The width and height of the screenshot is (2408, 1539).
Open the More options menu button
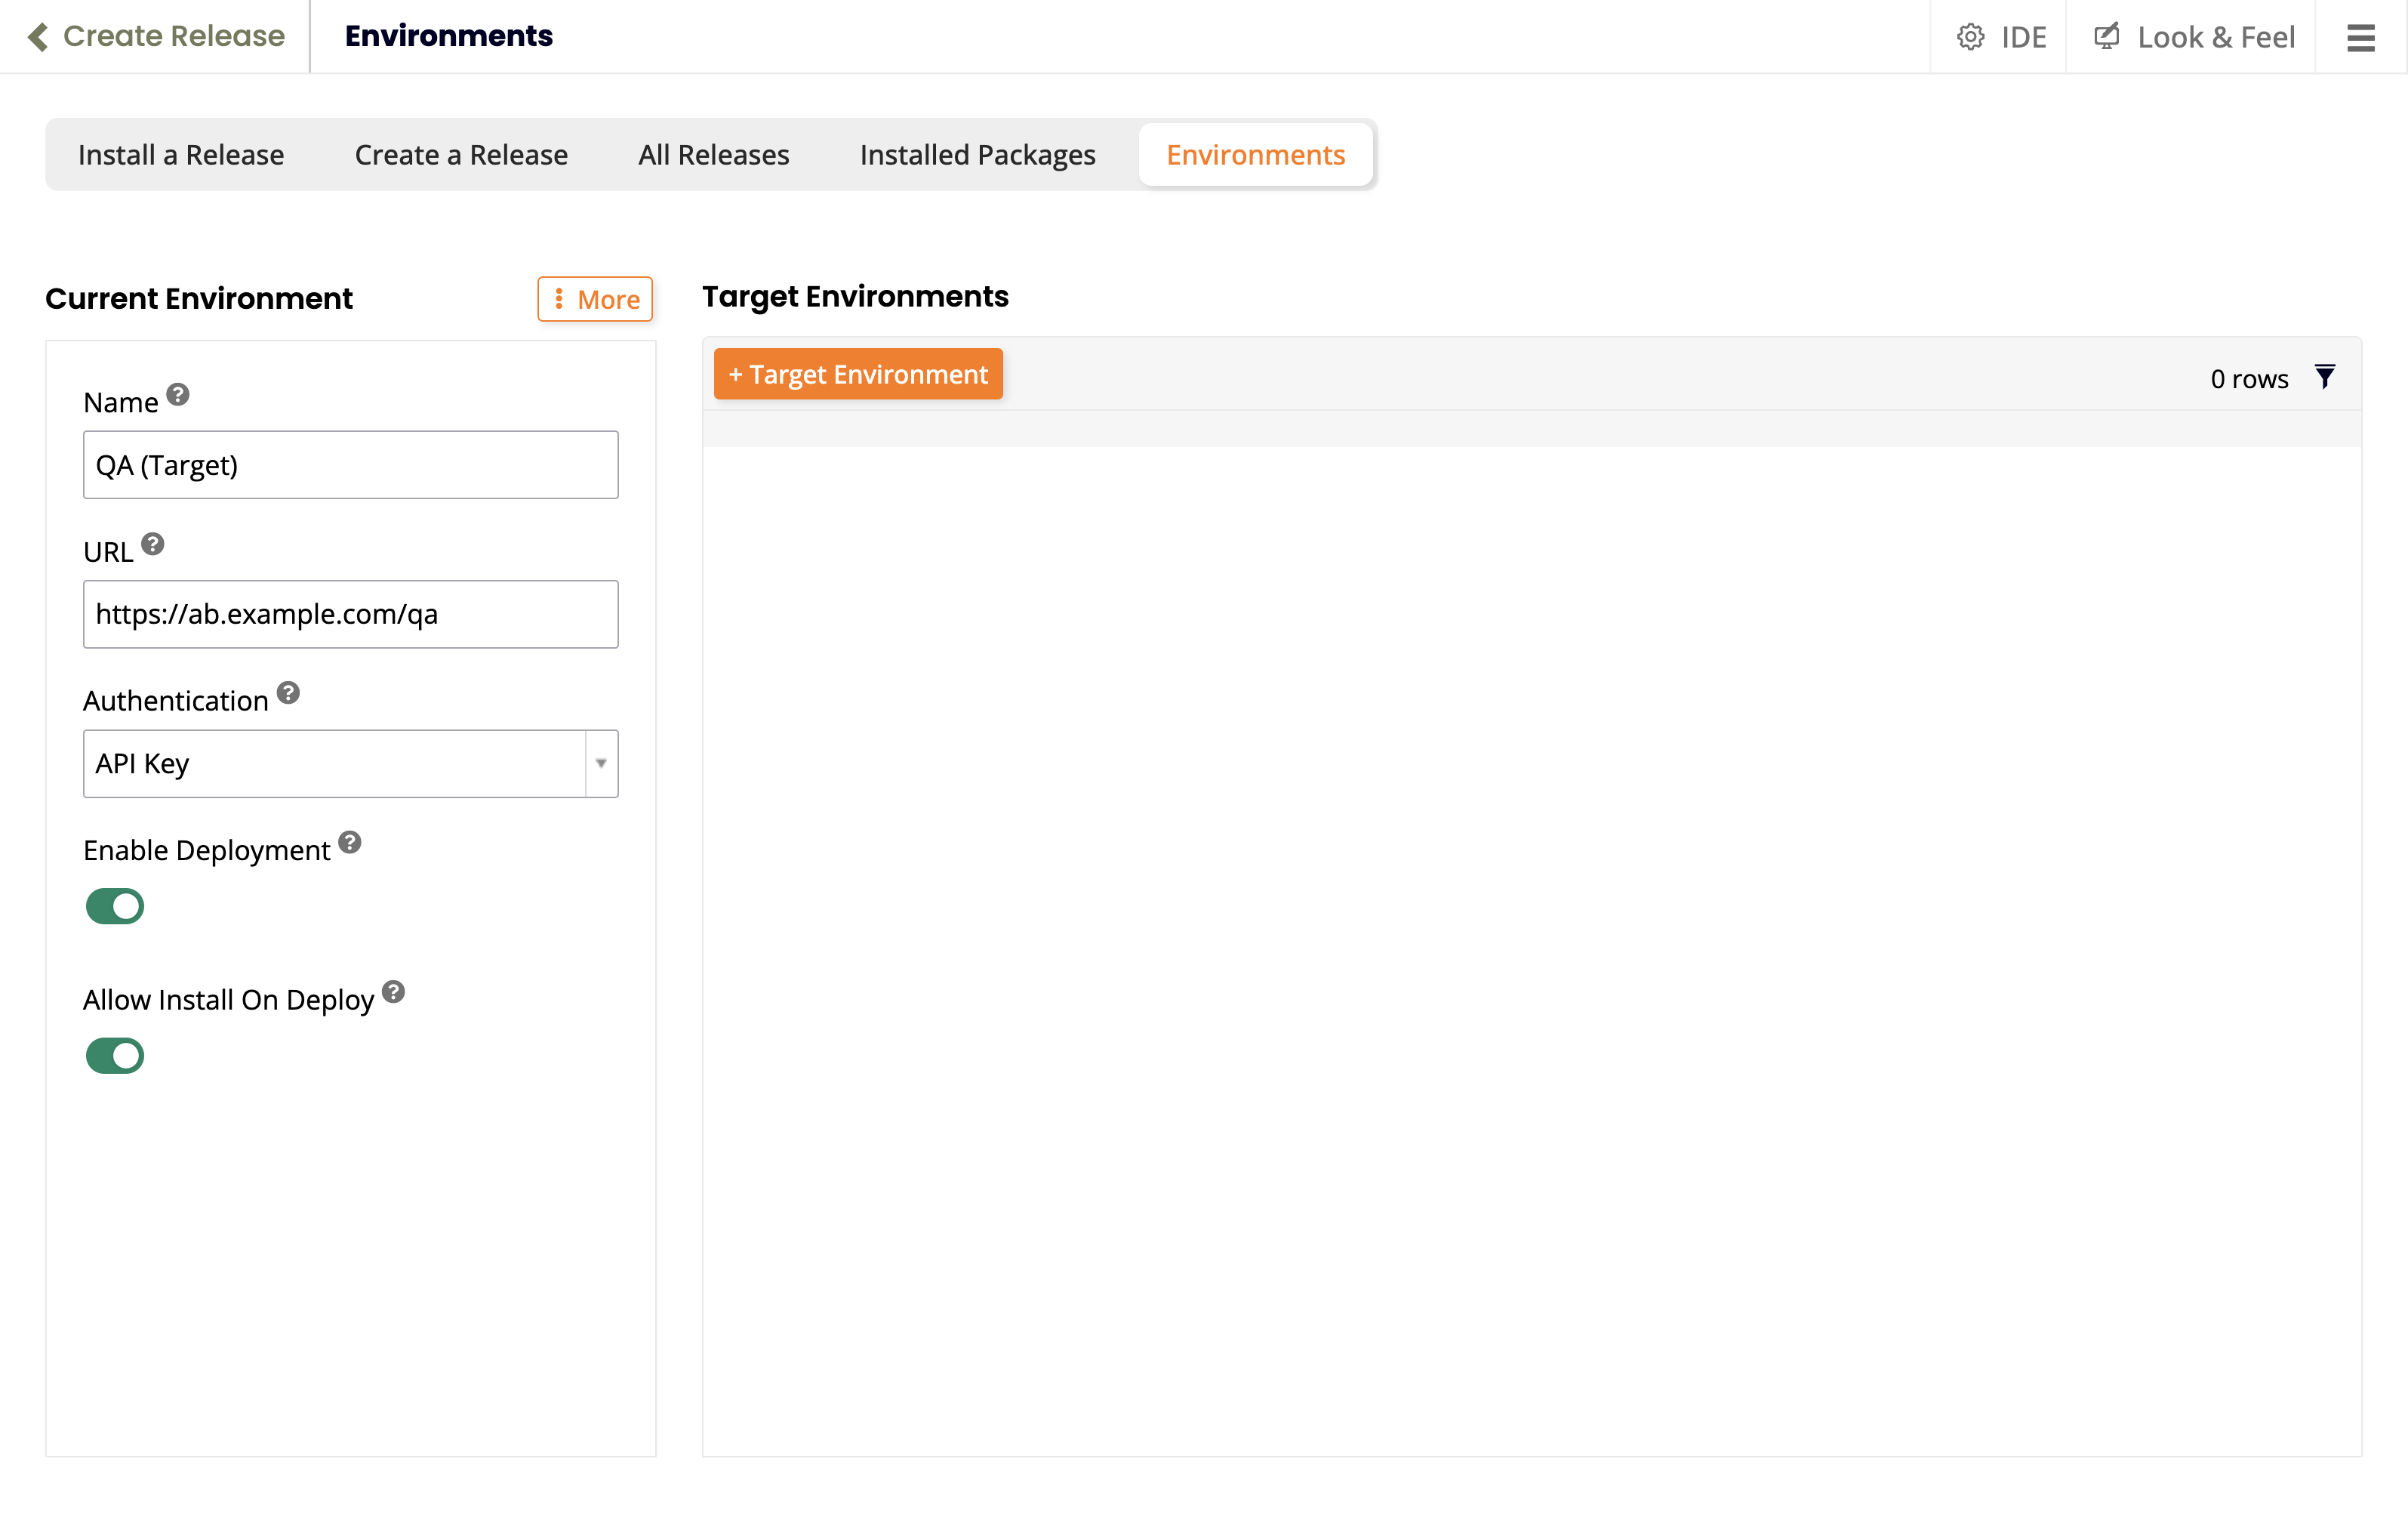[x=595, y=299]
